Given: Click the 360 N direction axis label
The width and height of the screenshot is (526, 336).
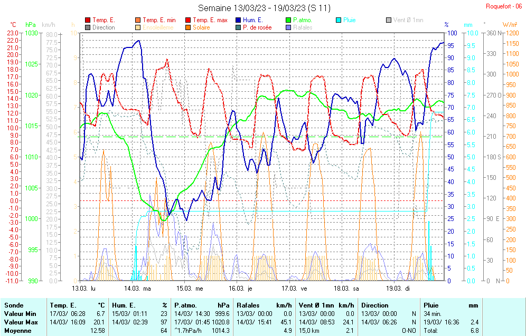Looking at the screenshot, I should pyautogui.click(x=494, y=33).
